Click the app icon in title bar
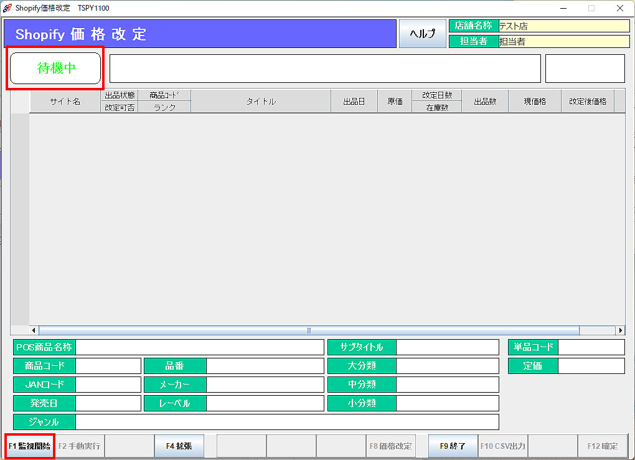 [x=7, y=8]
